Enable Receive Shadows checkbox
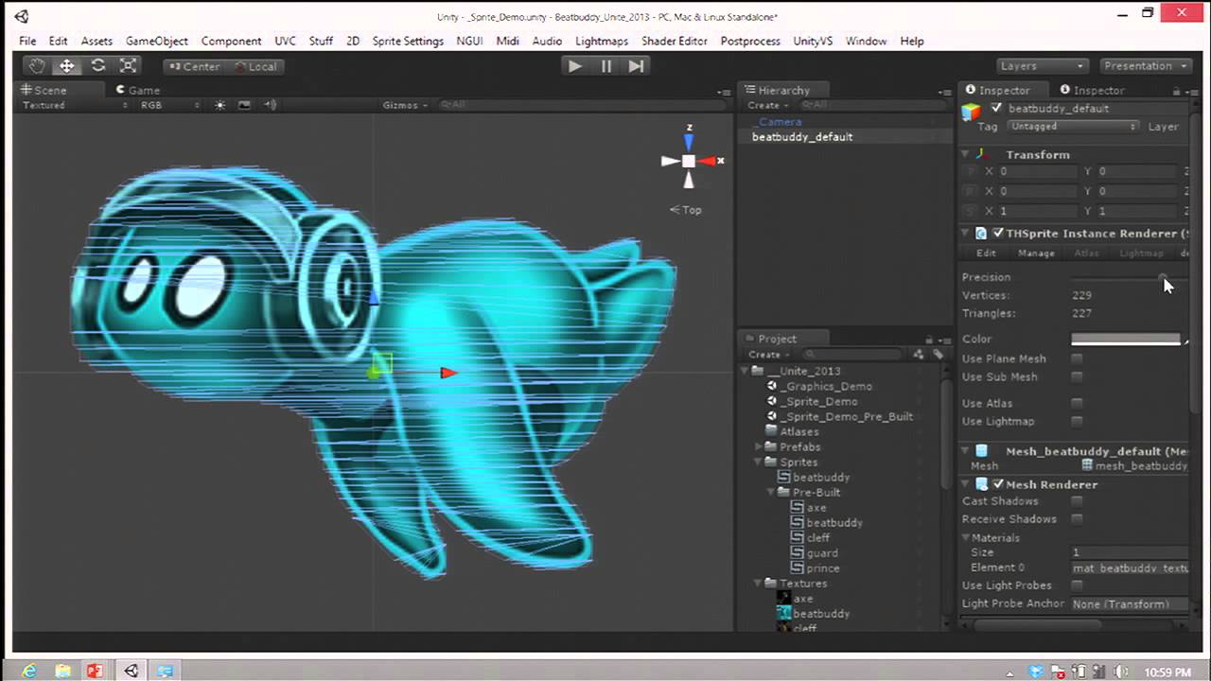This screenshot has width=1211, height=681. (1077, 519)
